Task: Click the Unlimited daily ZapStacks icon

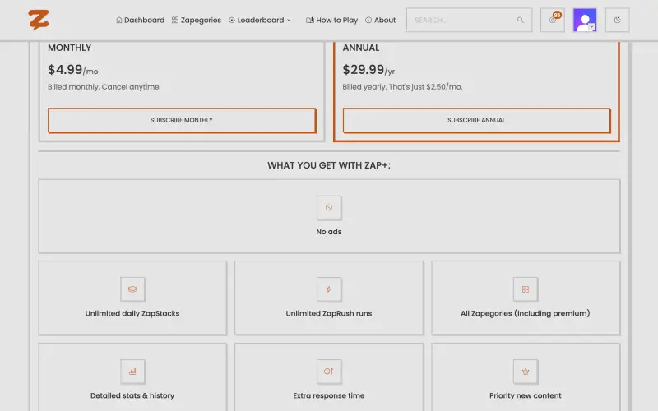Action: click(132, 289)
